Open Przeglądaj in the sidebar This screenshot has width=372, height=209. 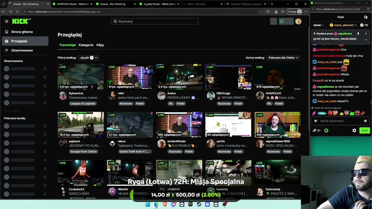25,41
